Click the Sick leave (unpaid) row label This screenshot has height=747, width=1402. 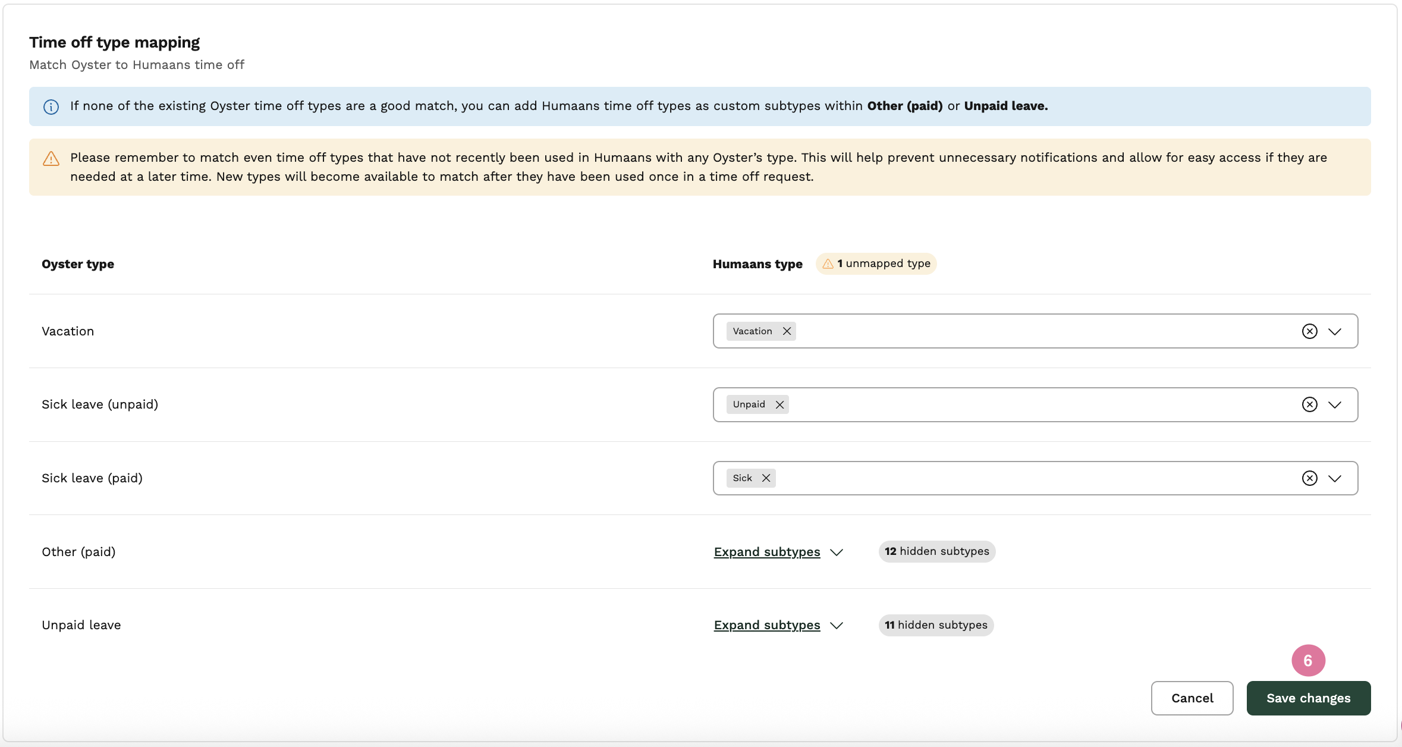[100, 404]
